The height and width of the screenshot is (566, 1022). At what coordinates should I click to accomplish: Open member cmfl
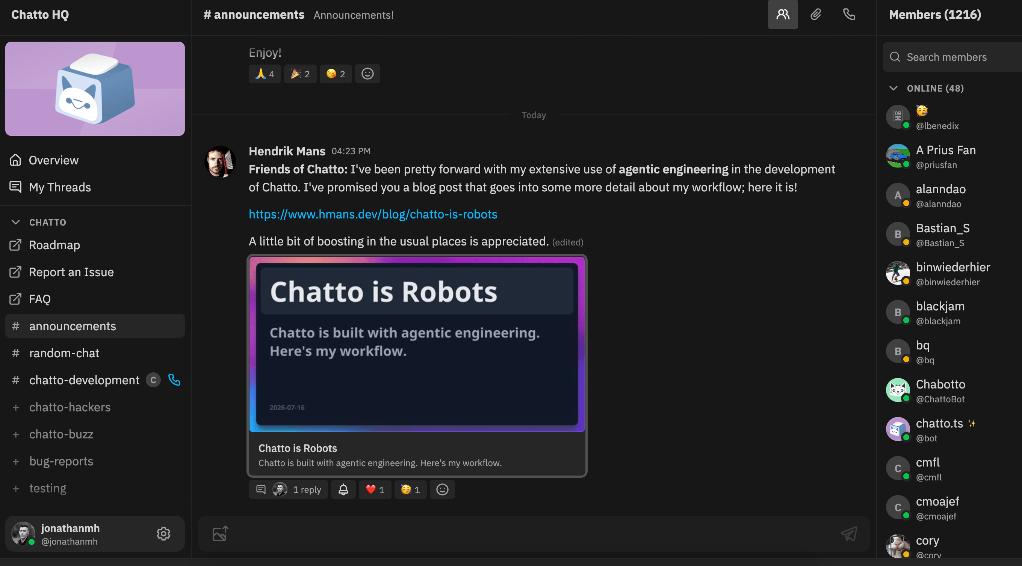952,468
